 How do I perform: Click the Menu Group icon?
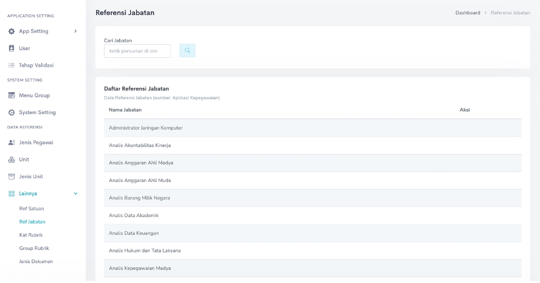(x=11, y=95)
